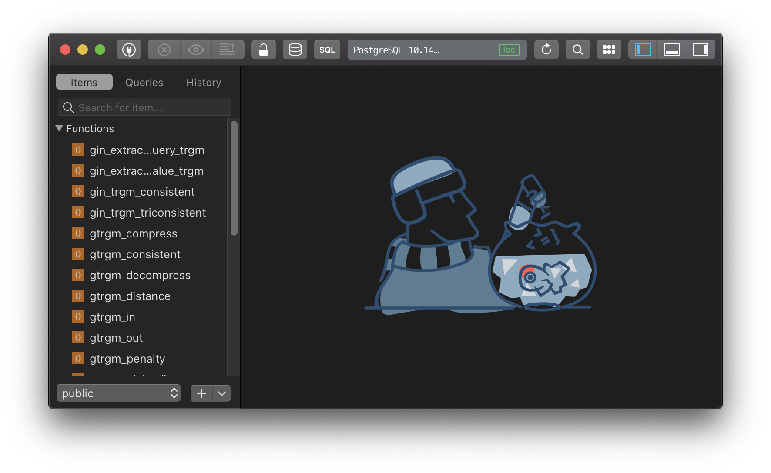Toggle the padlock safe mode button

(x=264, y=50)
